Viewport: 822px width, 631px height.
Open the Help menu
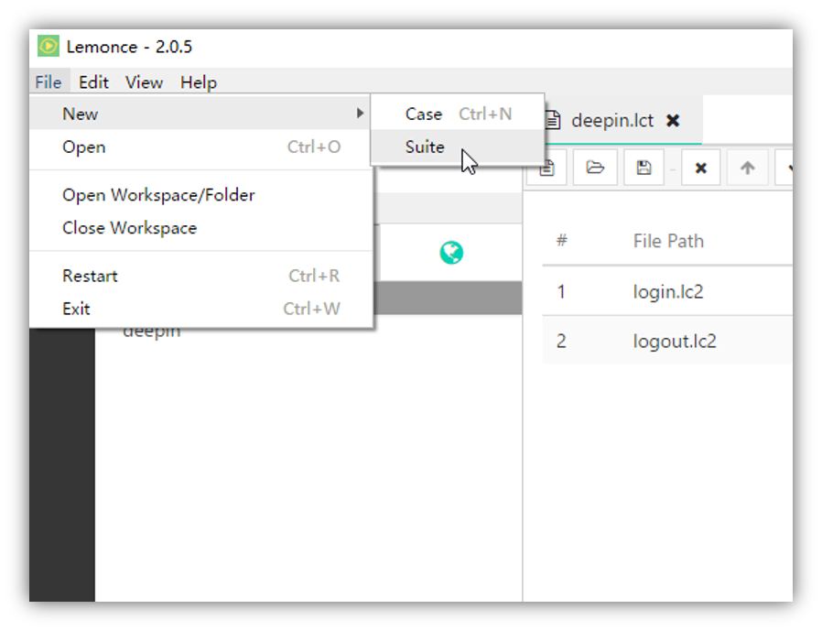pos(198,82)
